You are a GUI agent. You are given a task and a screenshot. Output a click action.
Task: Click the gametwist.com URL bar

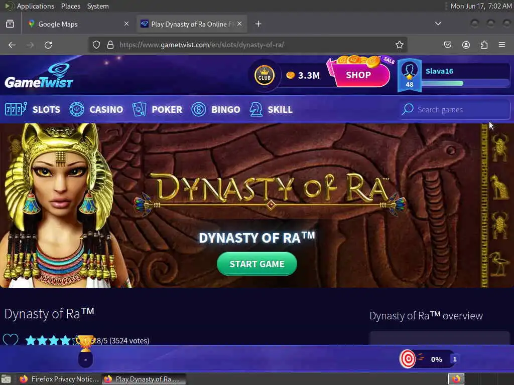(x=247, y=45)
